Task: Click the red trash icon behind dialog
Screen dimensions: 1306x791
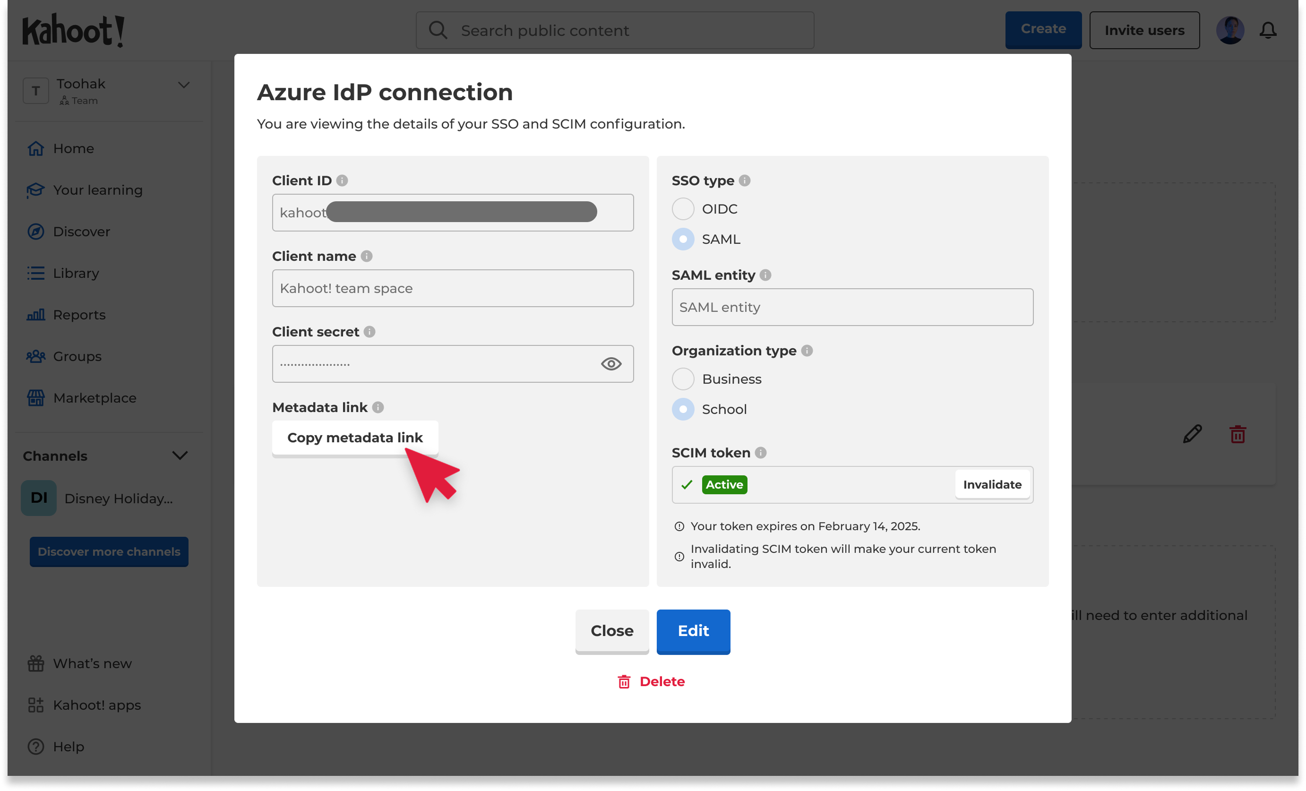Action: click(1238, 434)
